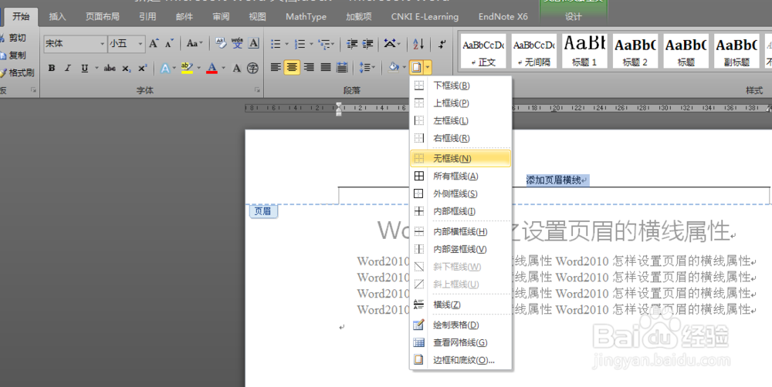Click the Character Shading icon

(x=237, y=68)
